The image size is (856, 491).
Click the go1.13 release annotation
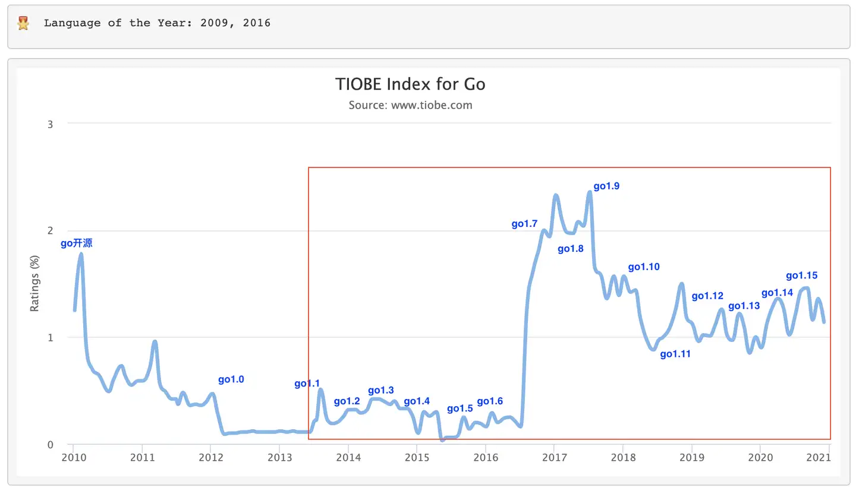[x=744, y=306]
